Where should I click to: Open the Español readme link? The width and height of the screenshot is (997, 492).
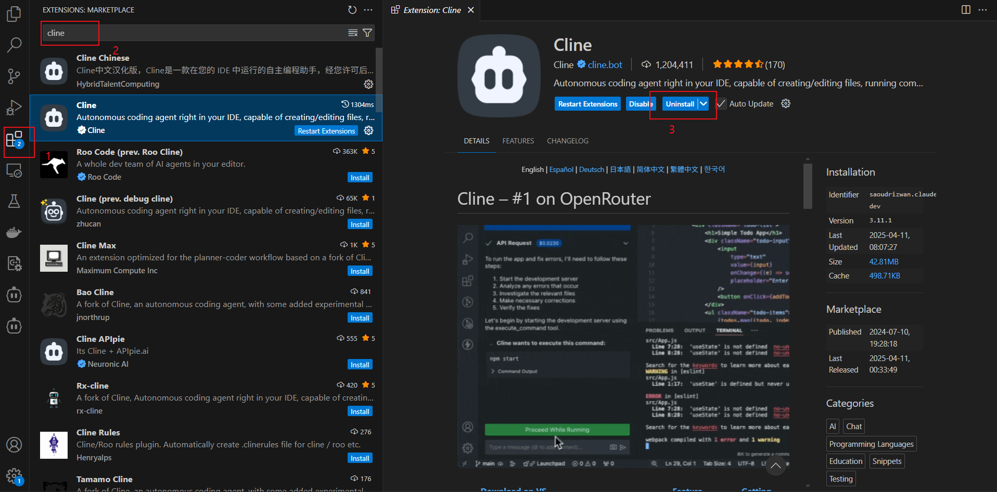(x=561, y=169)
